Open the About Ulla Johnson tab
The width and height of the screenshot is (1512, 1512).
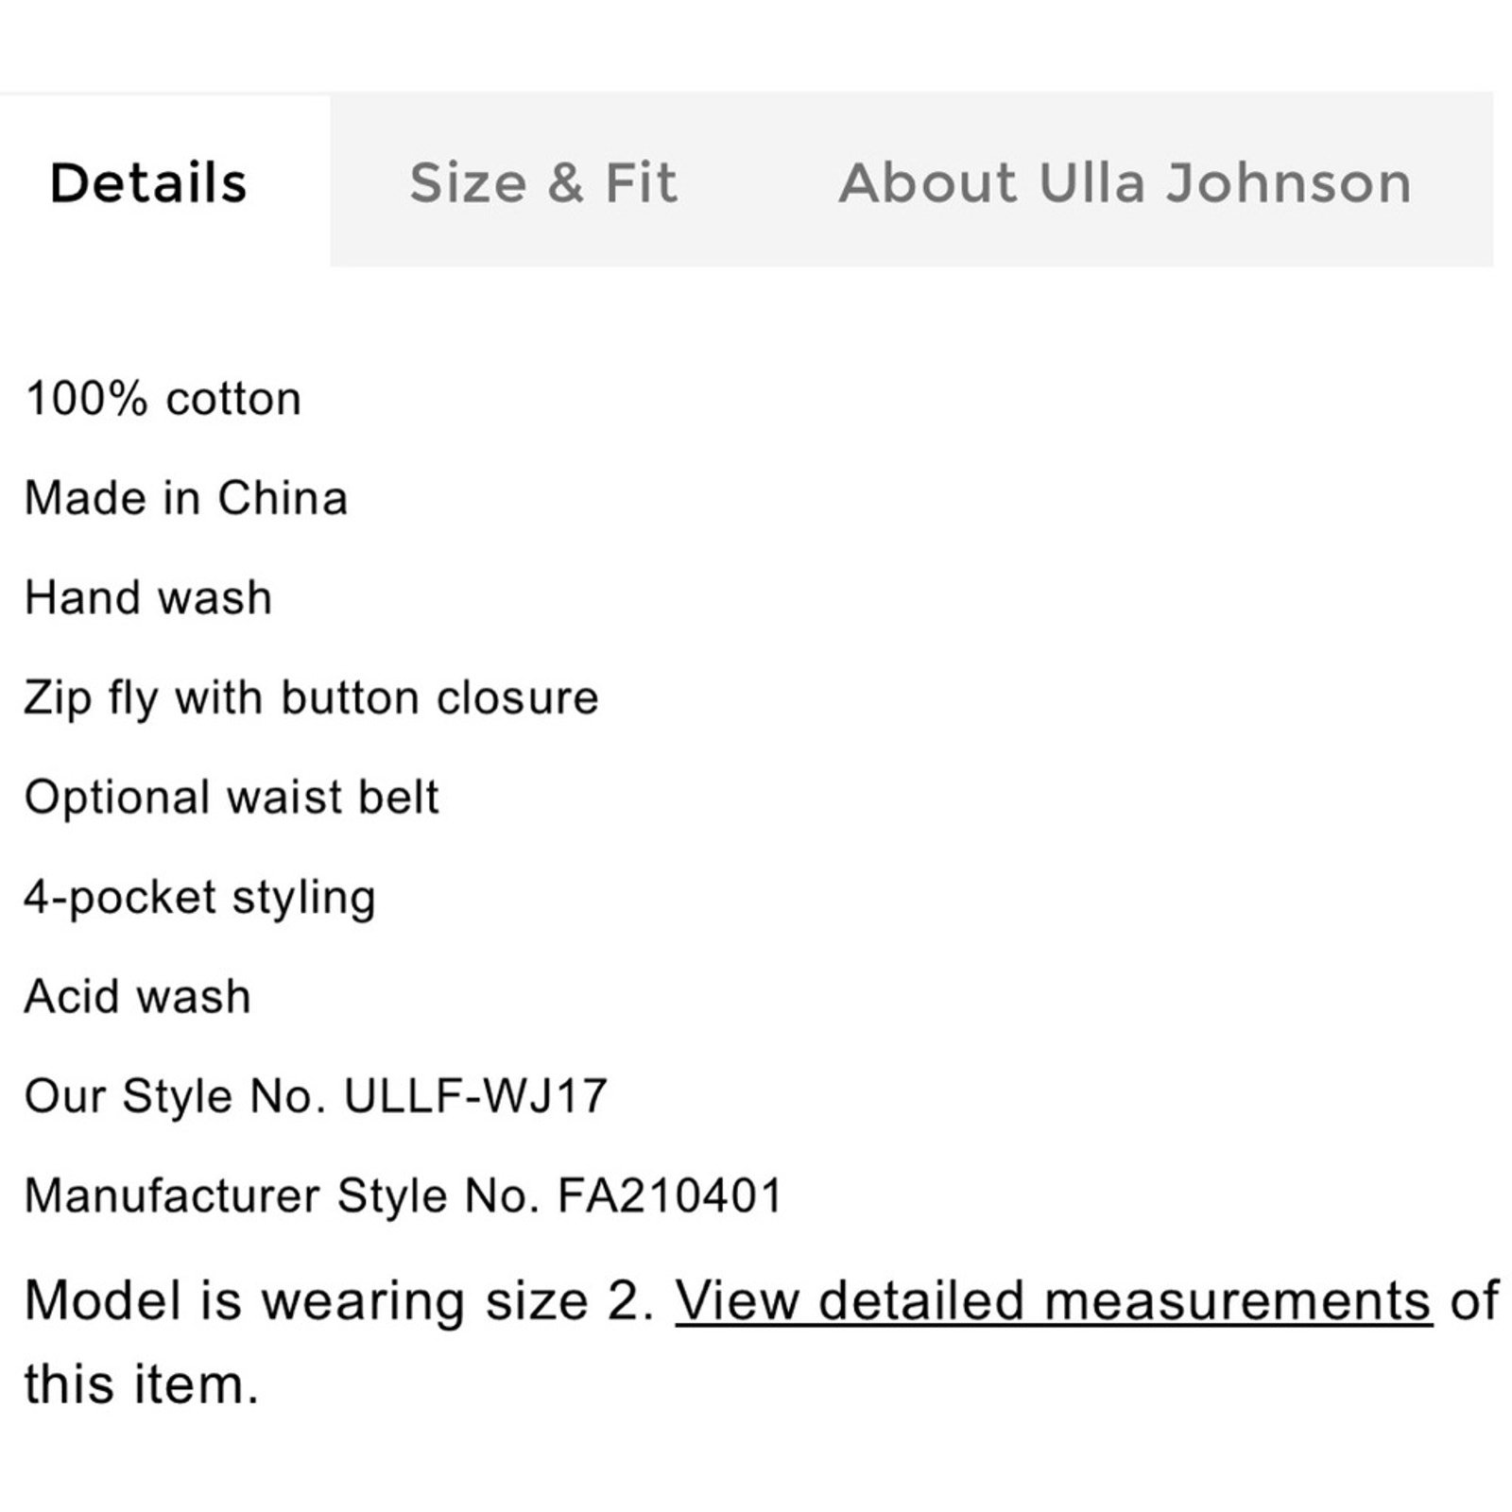pos(1125,182)
